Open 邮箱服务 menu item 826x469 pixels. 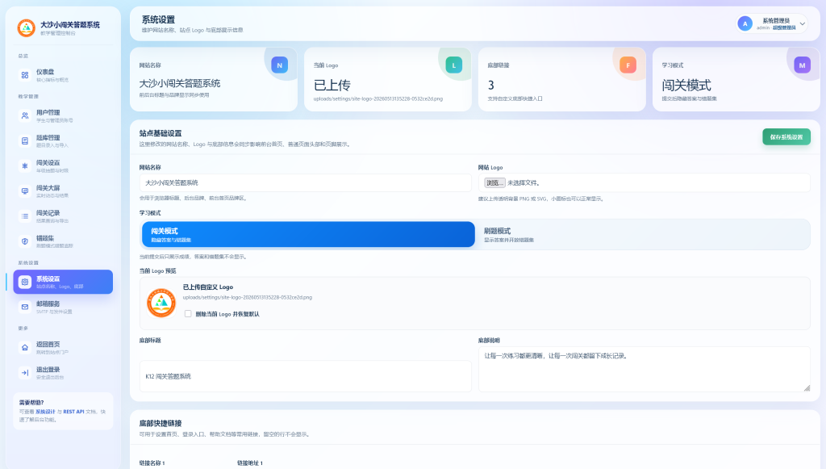pyautogui.click(x=63, y=307)
